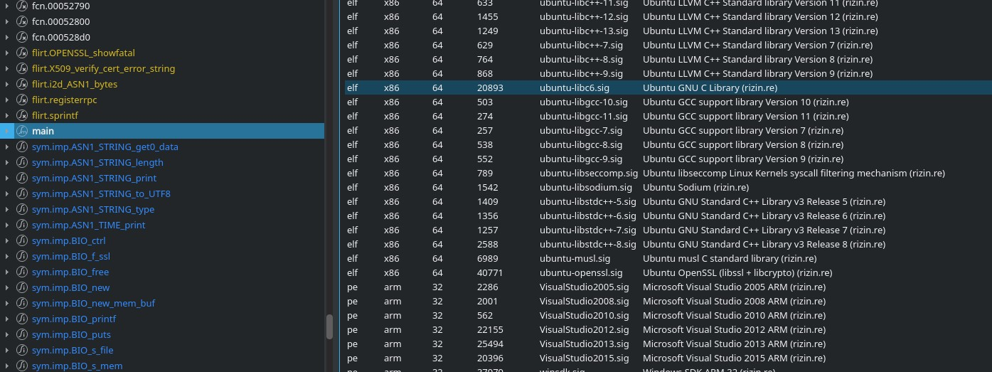Viewport: 992px width, 372px height.
Task: Click the function icon of the main entry
Action: pos(22,131)
